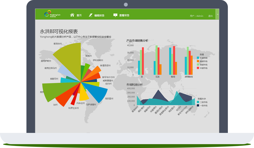Click the YonghongTech logo

[52, 14]
